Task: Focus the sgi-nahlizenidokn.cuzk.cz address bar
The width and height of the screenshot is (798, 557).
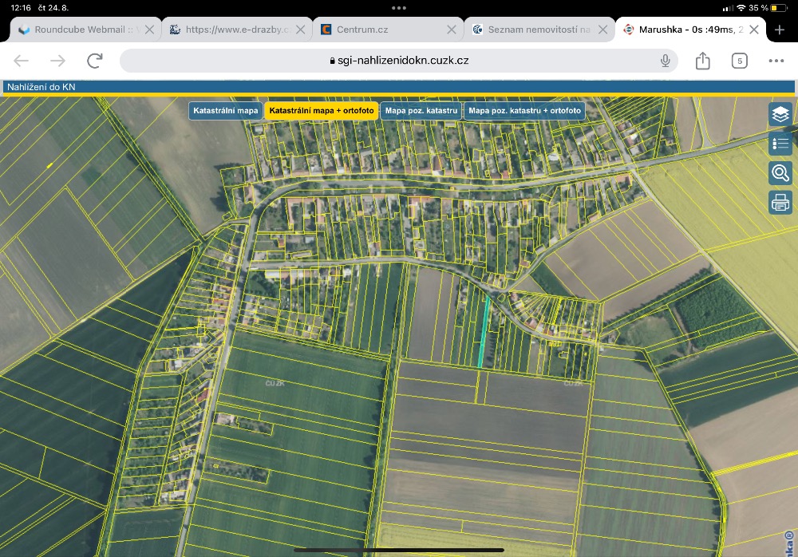Action: pos(399,61)
